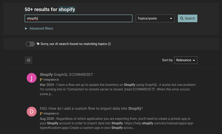The image size is (222, 134).
Task: Open FAQ custom flow import into Shopify topic
Action: pos(91,109)
